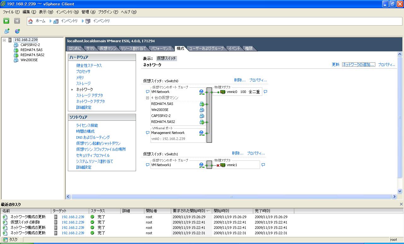Open the インベントリ (Inventory) menu
Viewport: 404px width, 244px height.
(x=67, y=12)
